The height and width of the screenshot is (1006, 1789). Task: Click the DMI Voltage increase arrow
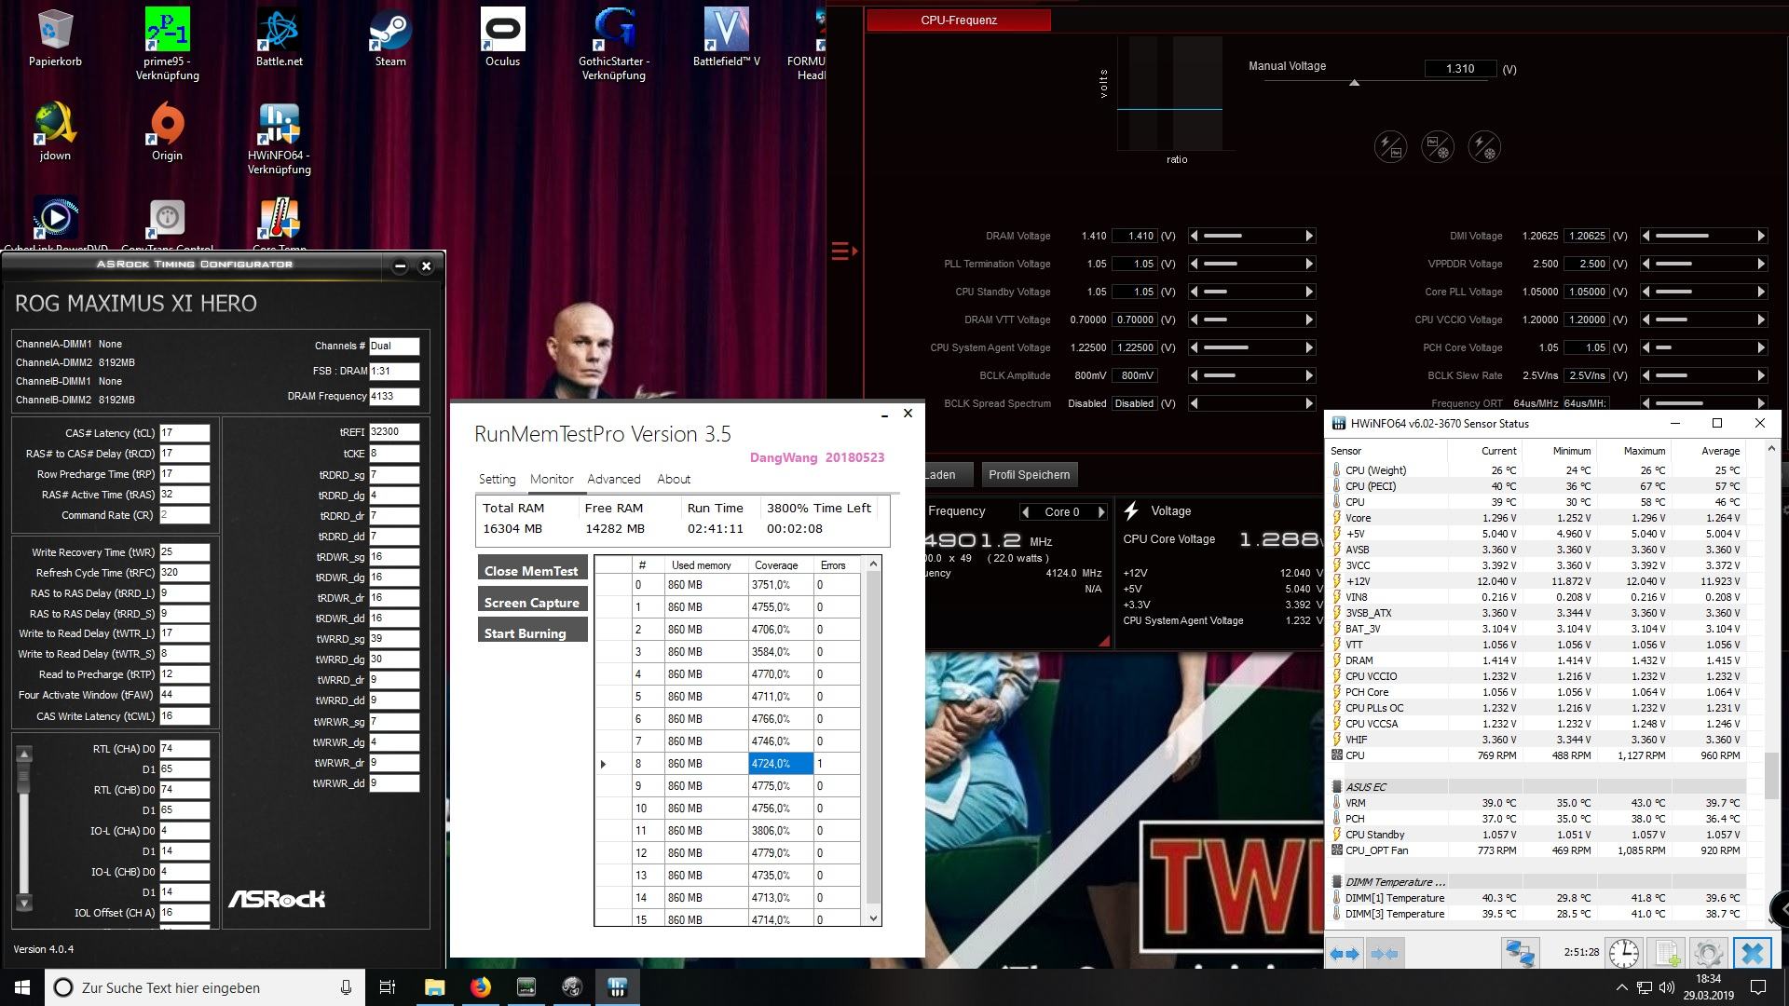pos(1761,236)
